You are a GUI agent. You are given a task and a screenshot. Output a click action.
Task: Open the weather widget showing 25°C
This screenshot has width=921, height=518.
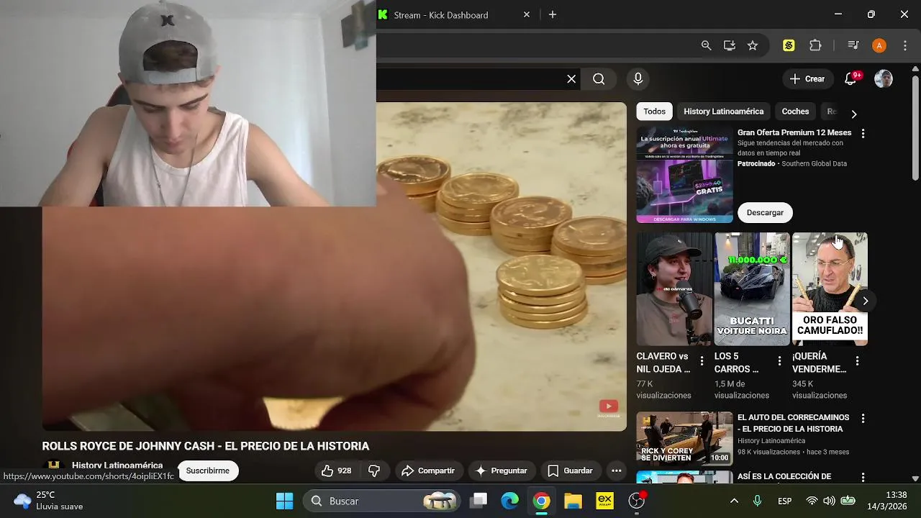pyautogui.click(x=48, y=501)
